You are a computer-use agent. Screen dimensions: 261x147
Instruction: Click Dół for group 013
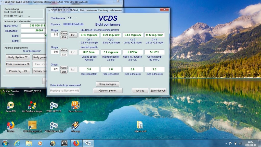click(x=64, y=37)
